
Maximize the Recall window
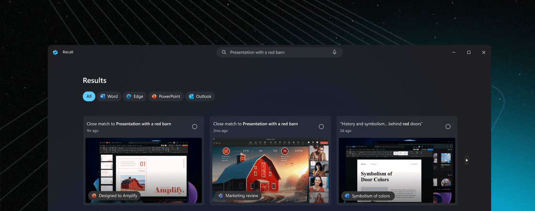click(x=469, y=52)
